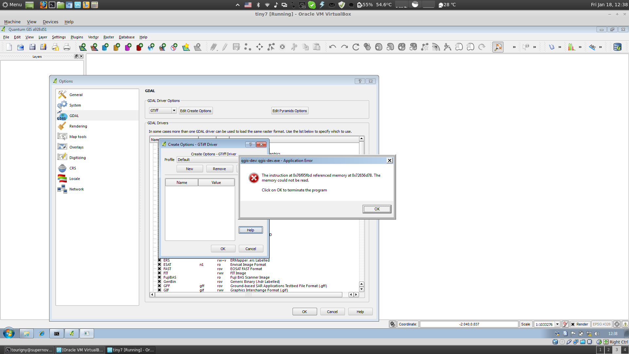Screen dimensions: 629x354
Task: Click the New Project toolbar icon
Action: pos(9,47)
